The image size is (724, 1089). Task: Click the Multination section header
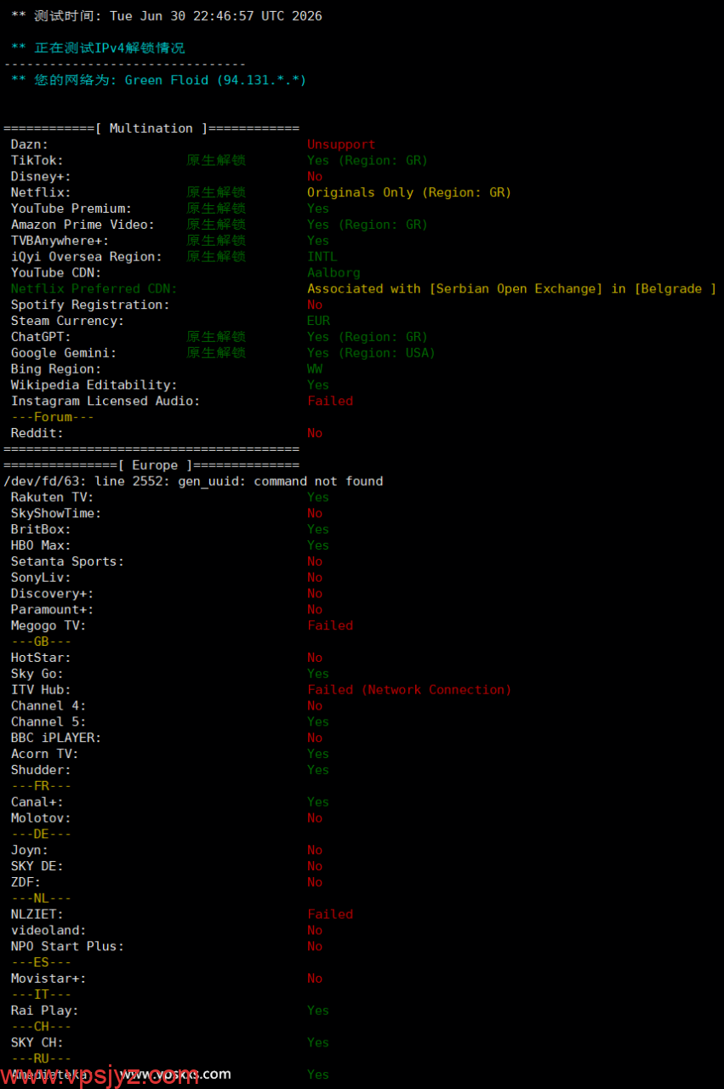151,128
